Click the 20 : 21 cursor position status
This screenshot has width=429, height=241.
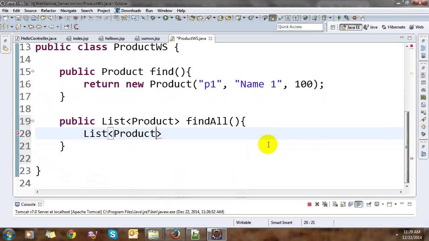tap(309, 222)
